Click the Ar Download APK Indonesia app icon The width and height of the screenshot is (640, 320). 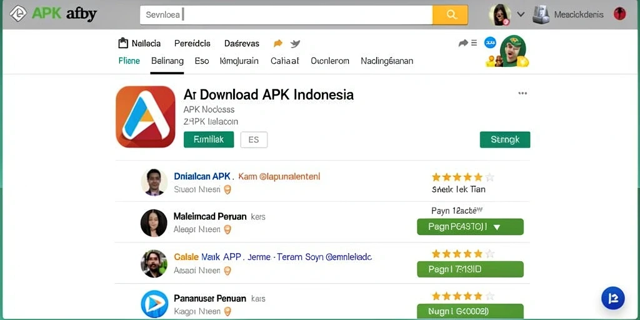(146, 116)
